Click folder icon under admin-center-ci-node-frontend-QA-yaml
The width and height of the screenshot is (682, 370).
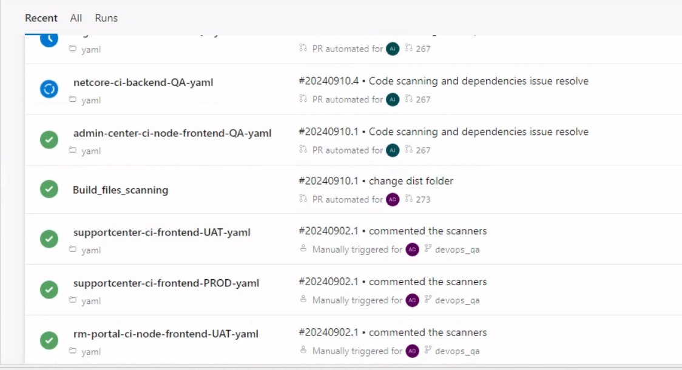73,150
